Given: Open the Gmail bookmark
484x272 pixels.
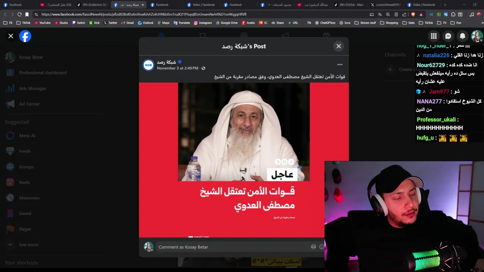Looking at the screenshot, I should [x=127, y=23].
